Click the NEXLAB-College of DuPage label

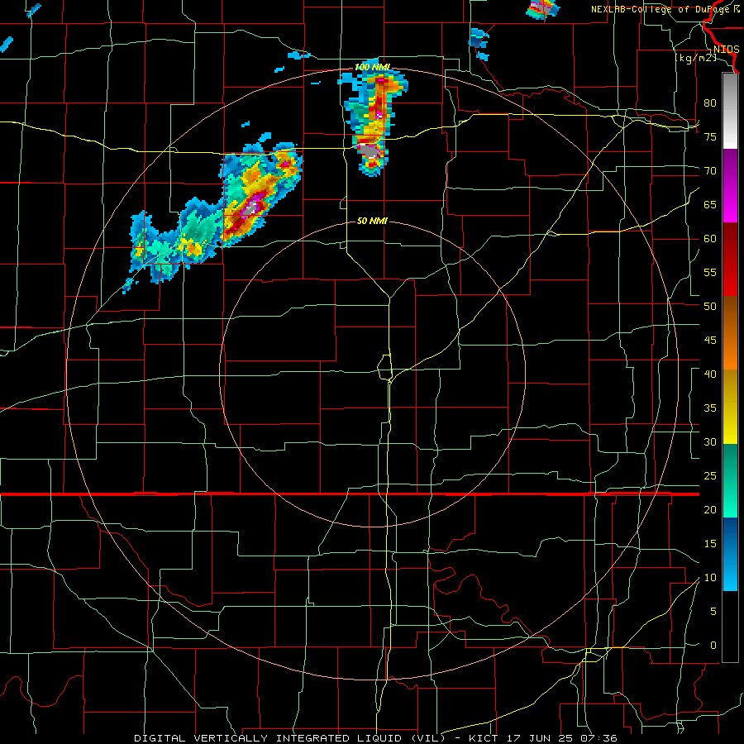click(x=665, y=9)
